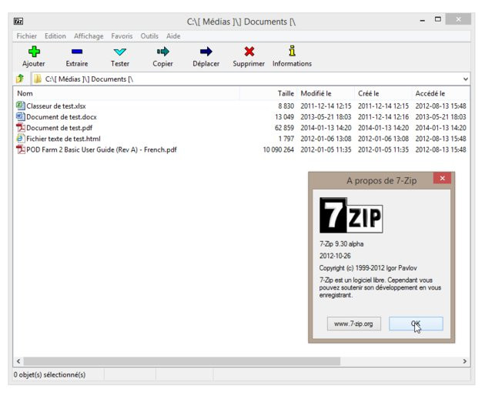
Task: Click the Ajouter green plus icon
Action: coord(34,52)
